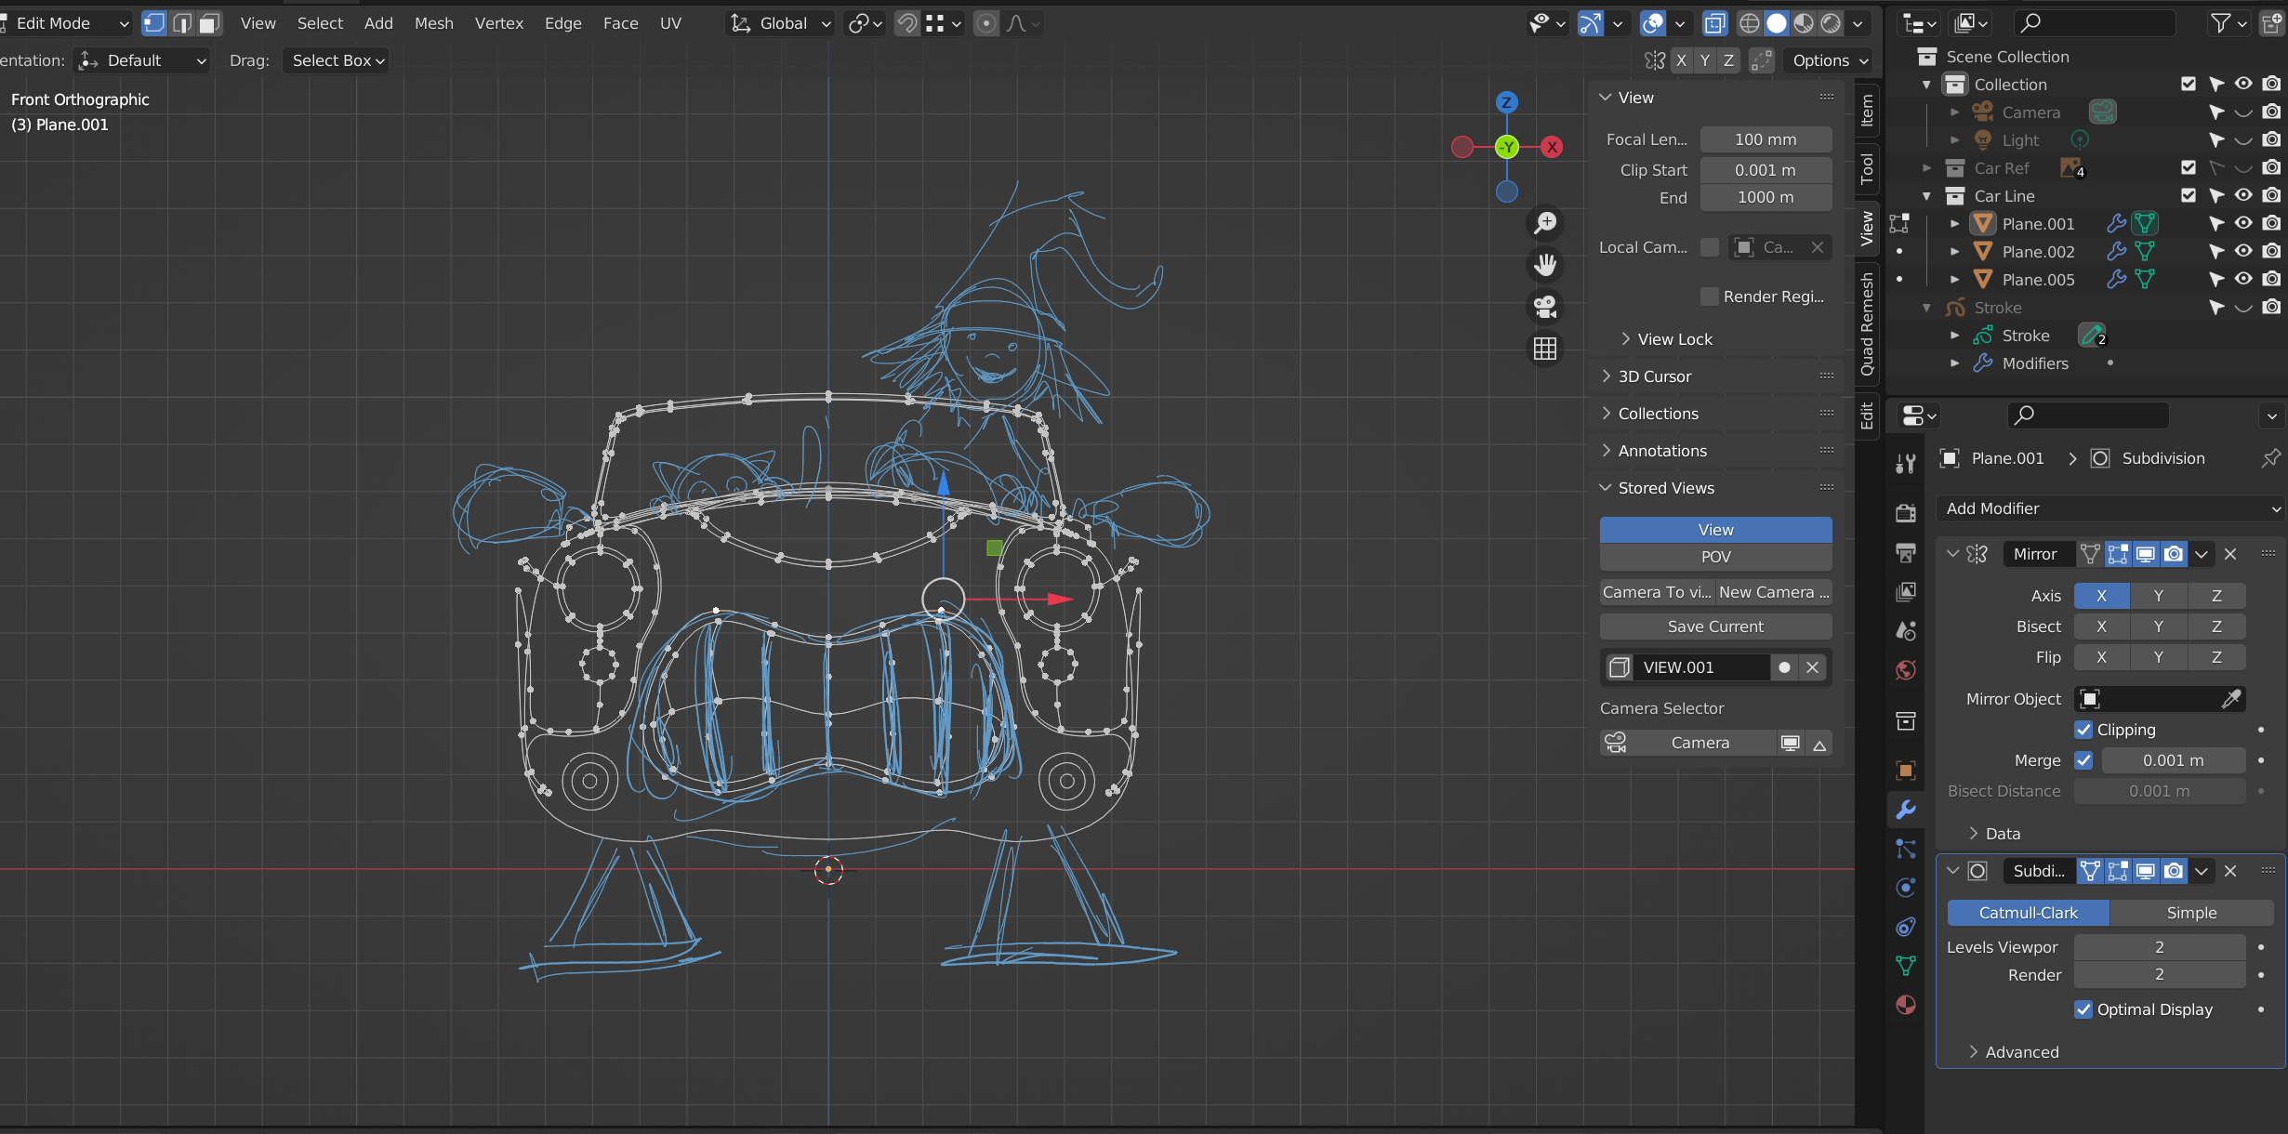Viewport: 2288px width, 1134px height.
Task: Open the Tool properties tab icon
Action: pyautogui.click(x=1906, y=463)
